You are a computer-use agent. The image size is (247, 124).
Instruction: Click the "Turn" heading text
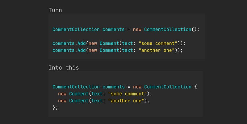(55, 10)
